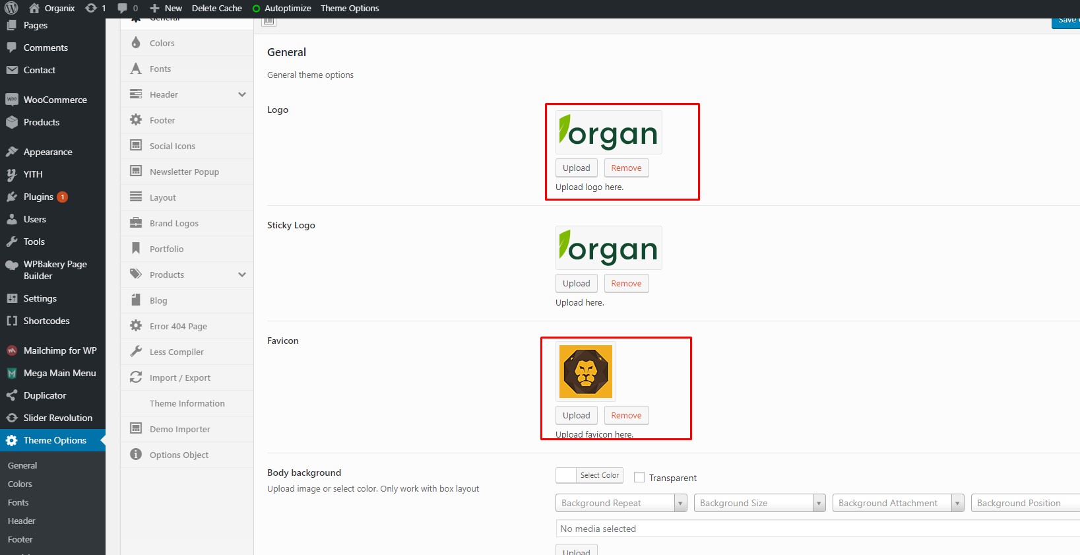Click the Less Compiler wrench icon
The width and height of the screenshot is (1080, 555).
(x=136, y=352)
